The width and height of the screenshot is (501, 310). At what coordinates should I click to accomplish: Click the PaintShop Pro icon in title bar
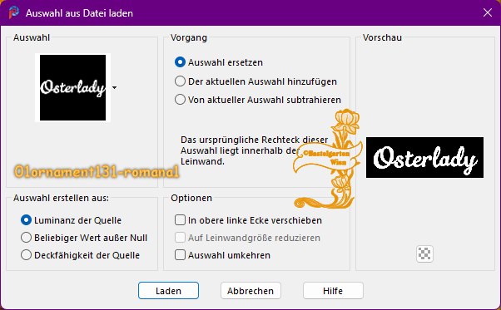pos(14,12)
